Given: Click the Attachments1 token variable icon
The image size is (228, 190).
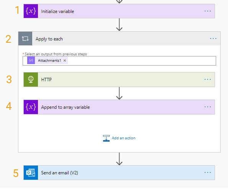Looking at the screenshot, I should 31,60.
